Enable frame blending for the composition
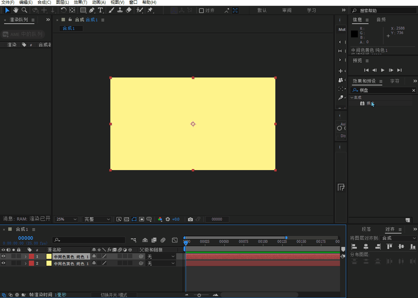Screen dimensions: 418x298 pyautogui.click(x=154, y=240)
